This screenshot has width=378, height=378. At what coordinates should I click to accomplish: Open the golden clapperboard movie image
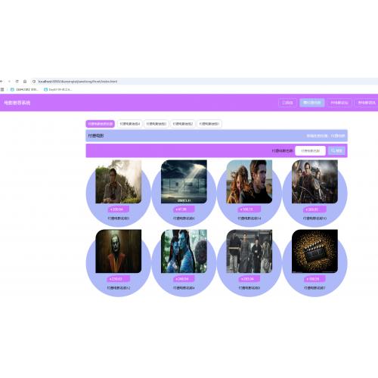314,251
